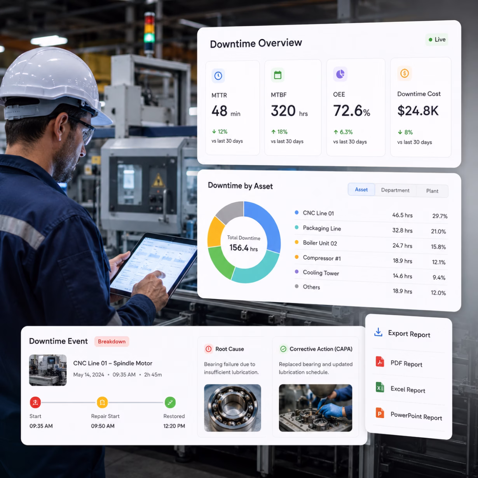This screenshot has width=478, height=478.
Task: Click the '12.0%' percentage value
Action: tap(438, 293)
